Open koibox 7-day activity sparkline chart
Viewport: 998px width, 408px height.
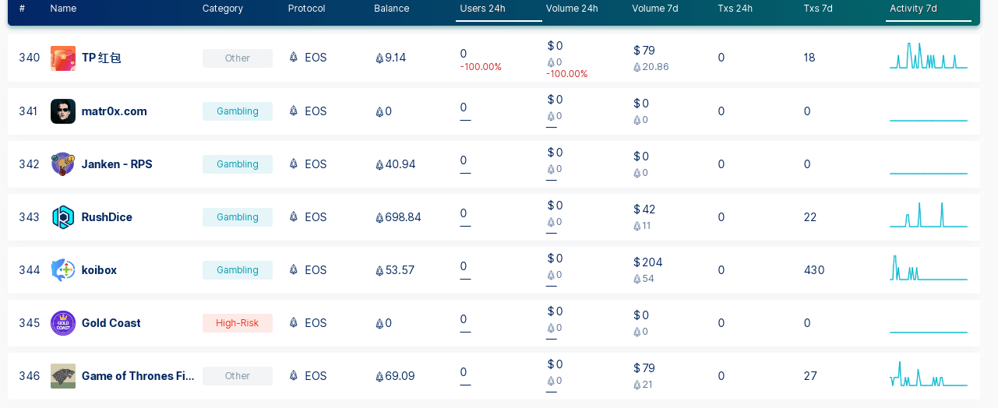(x=928, y=268)
